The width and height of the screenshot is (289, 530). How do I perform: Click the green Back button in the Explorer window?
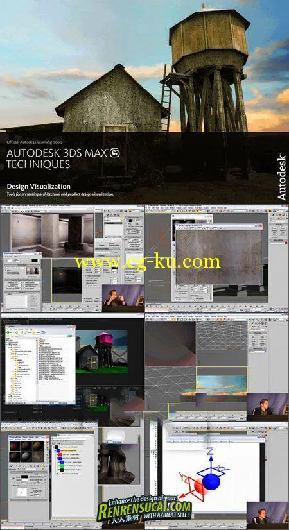(x=9, y=332)
